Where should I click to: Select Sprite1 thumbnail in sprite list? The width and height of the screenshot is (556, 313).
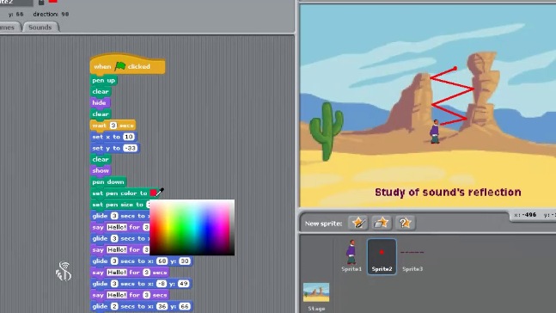(351, 256)
